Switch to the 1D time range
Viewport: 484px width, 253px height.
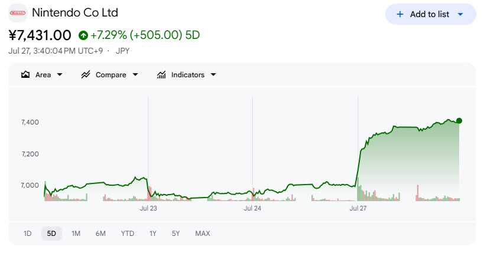point(27,234)
